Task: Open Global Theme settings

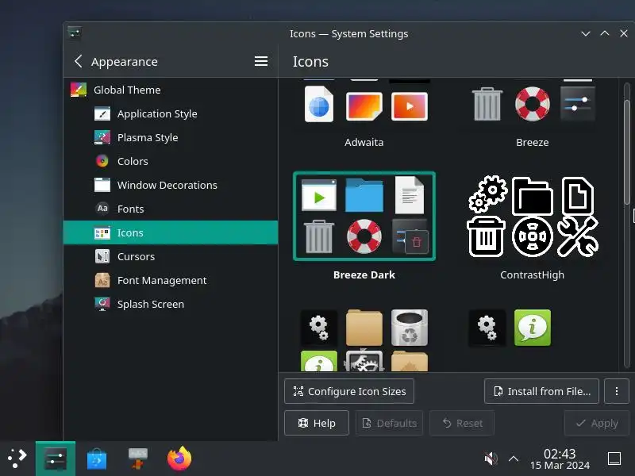Action: [171, 90]
